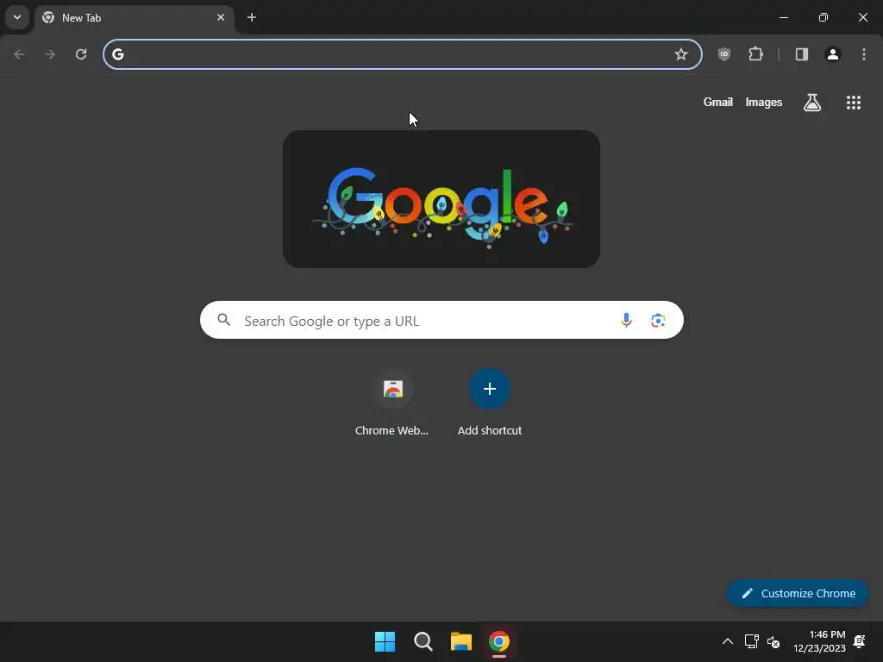
Task: Click the magnifier icon in search box
Action: pos(224,320)
